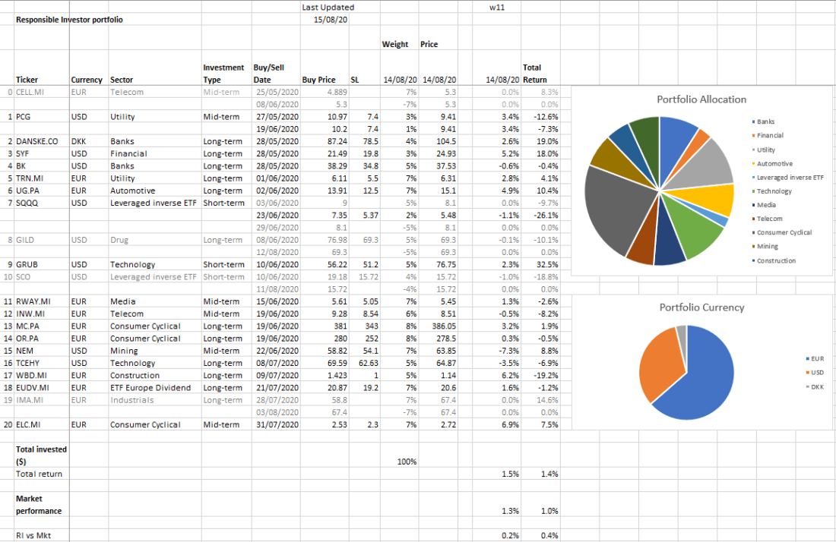This screenshot has height=542, width=836.
Task: Select the Portfolio Currency chart title
Action: tap(701, 307)
